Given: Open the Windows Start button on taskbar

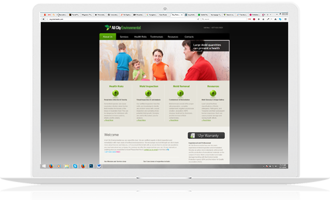Looking at the screenshot, I should pos(44,166).
